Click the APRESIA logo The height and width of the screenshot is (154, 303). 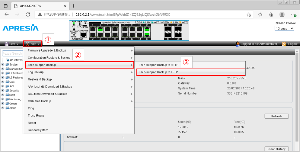(21, 28)
